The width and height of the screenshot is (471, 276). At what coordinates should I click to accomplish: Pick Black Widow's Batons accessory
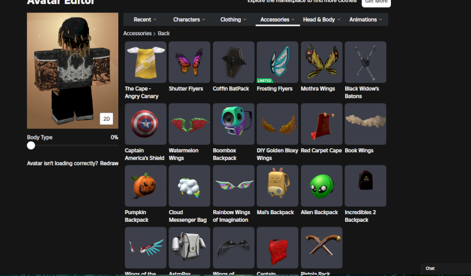[x=365, y=62]
